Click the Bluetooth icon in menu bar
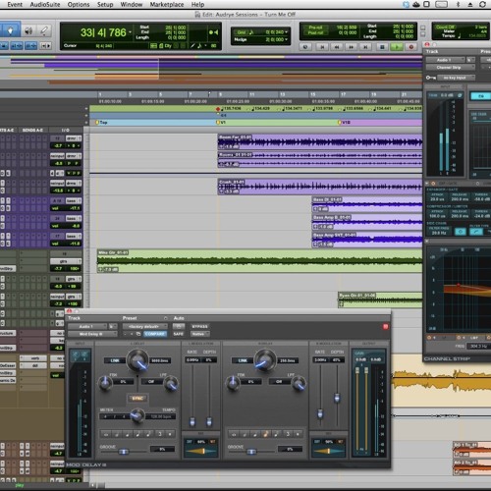 [458, 4]
